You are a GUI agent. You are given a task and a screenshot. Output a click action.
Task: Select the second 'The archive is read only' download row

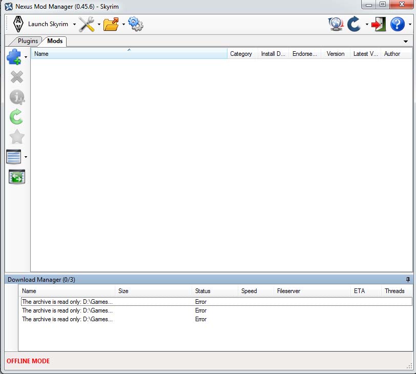tap(217, 310)
